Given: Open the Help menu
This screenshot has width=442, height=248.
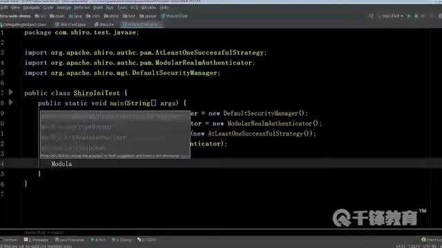Looking at the screenshot, I should [164, 8].
